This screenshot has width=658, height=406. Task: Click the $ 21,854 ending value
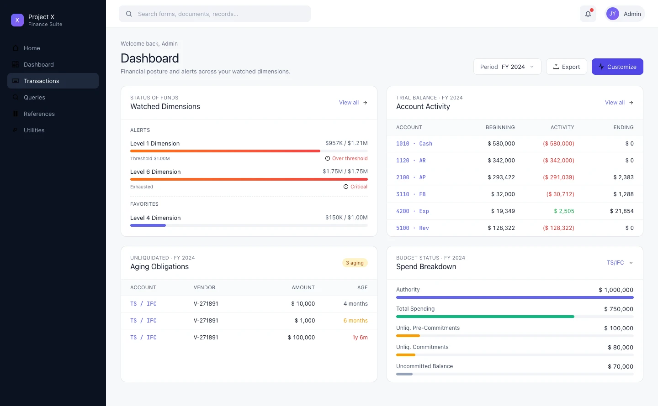(x=622, y=211)
